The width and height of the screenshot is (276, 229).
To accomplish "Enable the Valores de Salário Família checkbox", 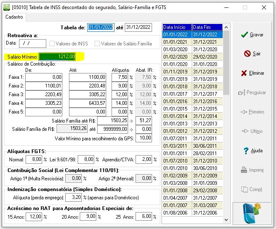I will coord(97,44).
